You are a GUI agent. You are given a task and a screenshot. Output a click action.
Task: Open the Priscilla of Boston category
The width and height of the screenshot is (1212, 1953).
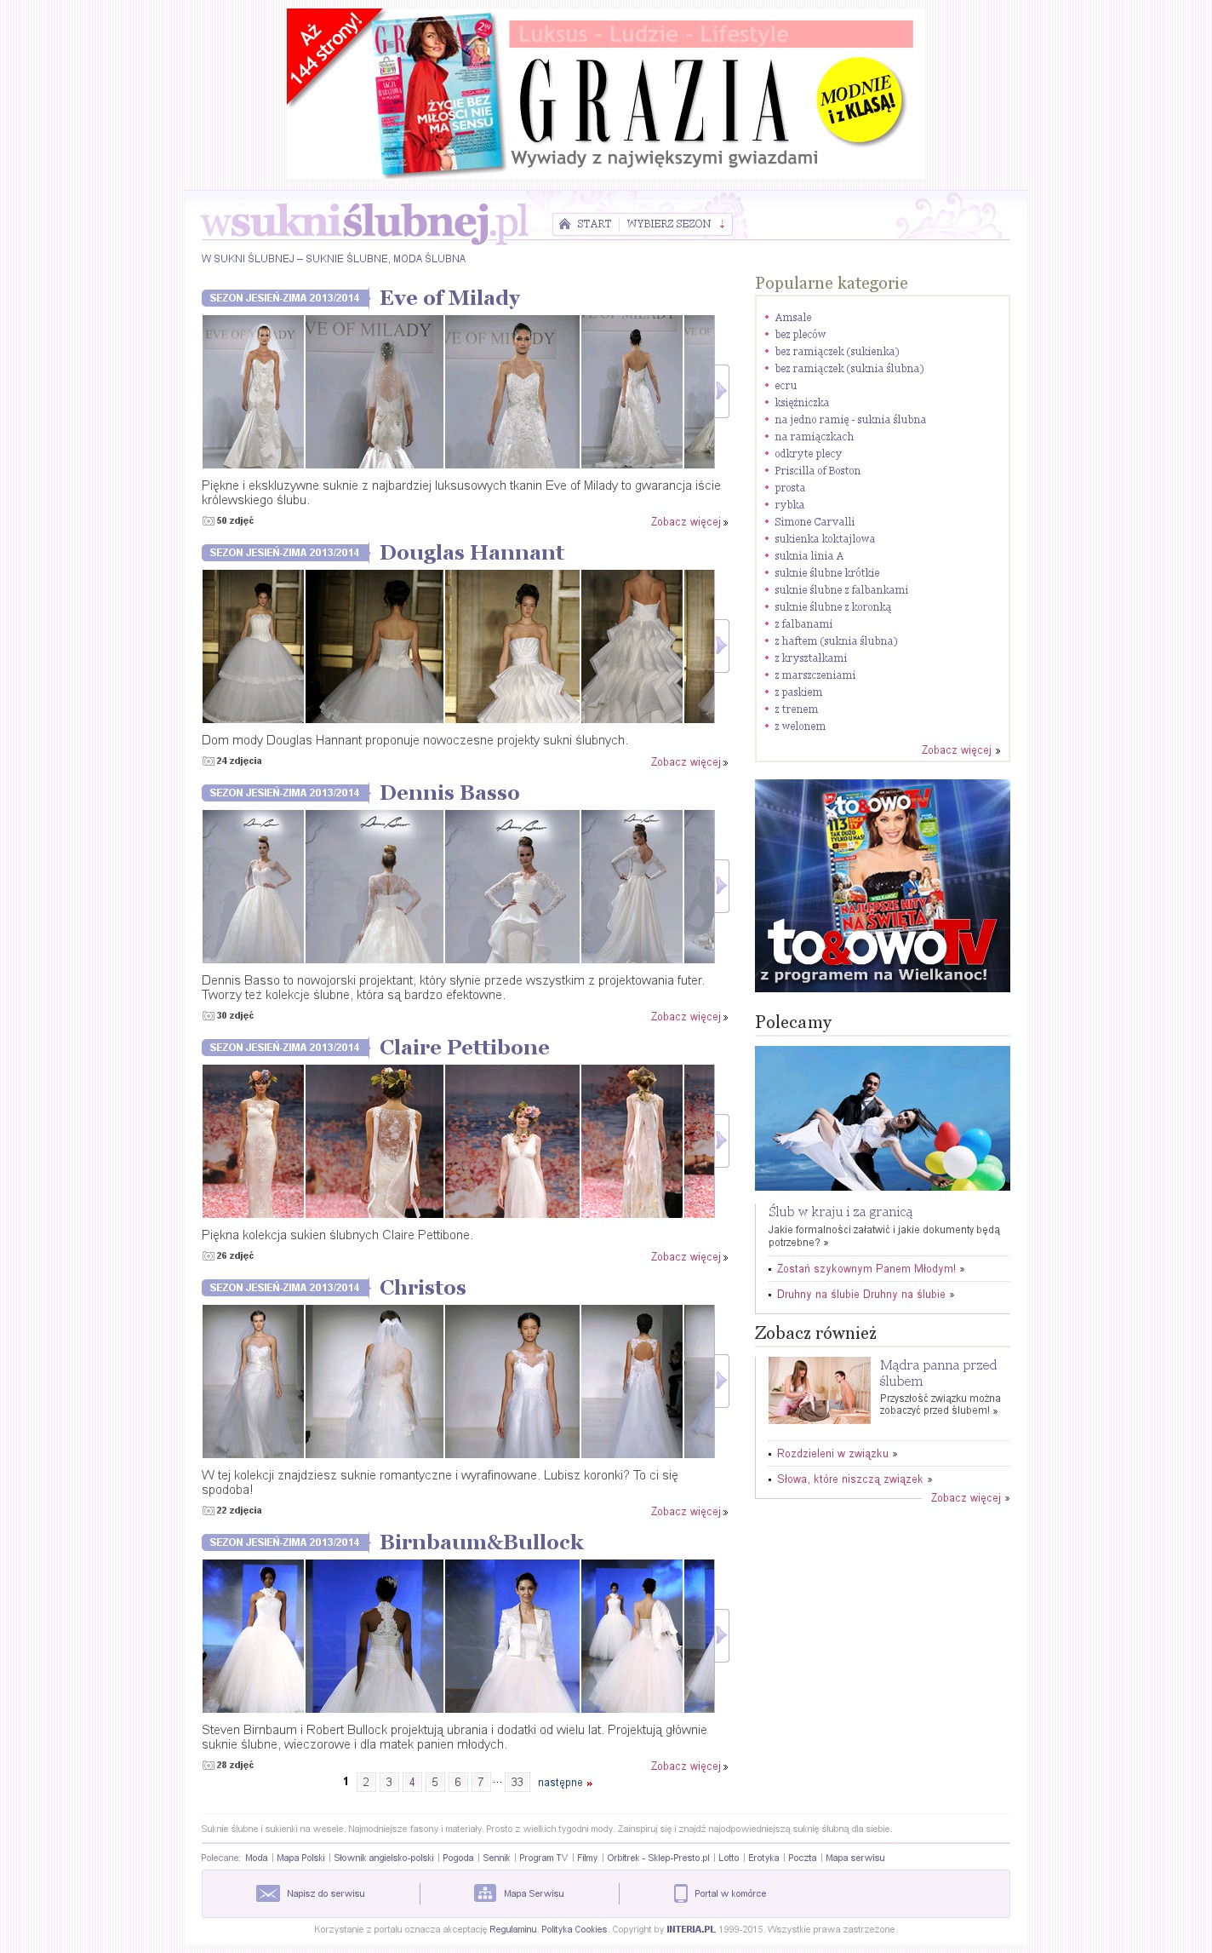point(818,471)
